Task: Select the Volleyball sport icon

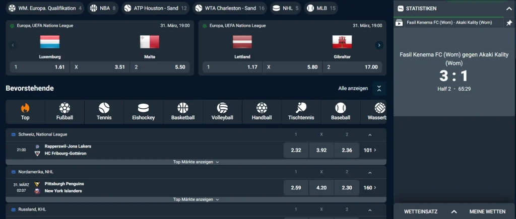Action: [222, 108]
